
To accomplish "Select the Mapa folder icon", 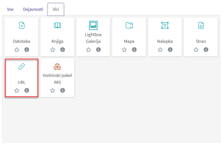I will click(x=129, y=25).
